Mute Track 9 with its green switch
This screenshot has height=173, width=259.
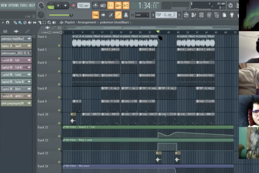point(59,110)
